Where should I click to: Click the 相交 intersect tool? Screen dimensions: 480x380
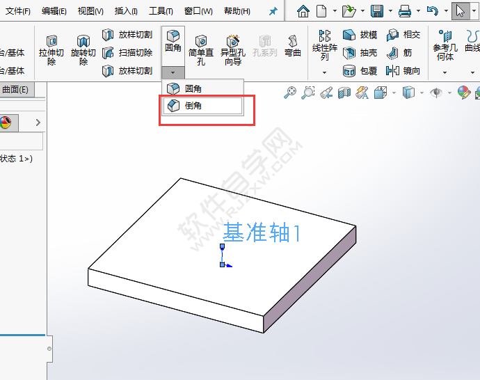point(403,35)
